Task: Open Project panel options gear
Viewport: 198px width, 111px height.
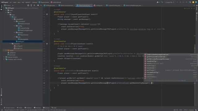Action: coord(38,6)
